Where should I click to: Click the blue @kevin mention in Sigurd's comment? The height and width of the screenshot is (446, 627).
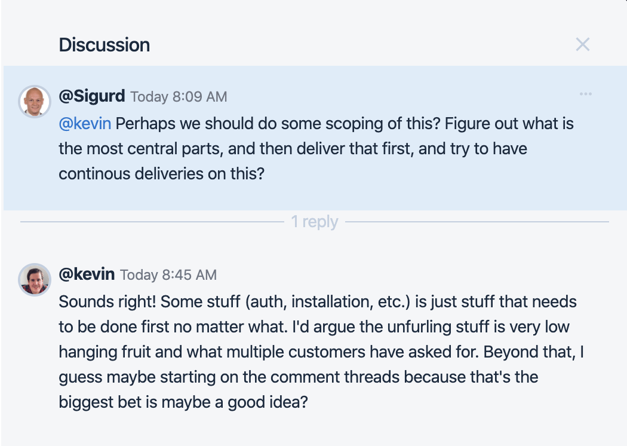tap(85, 124)
